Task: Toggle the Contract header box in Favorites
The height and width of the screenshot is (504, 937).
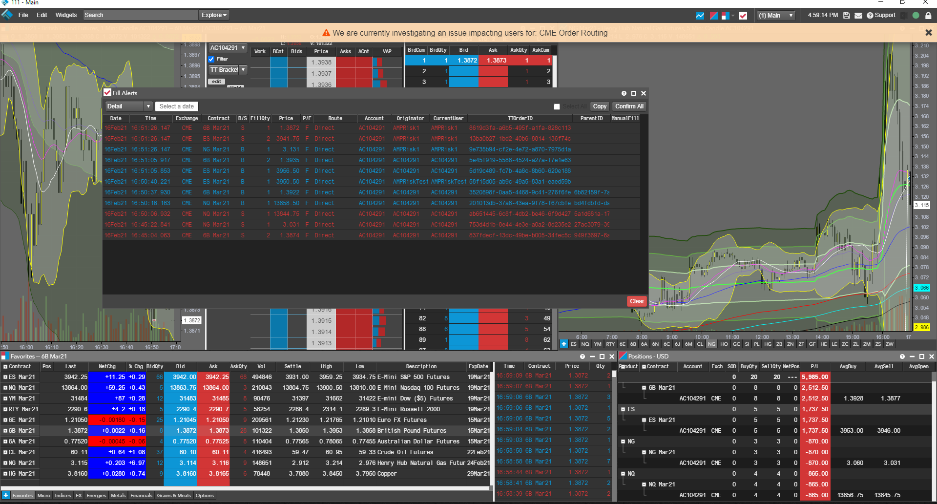Action: coord(5,367)
